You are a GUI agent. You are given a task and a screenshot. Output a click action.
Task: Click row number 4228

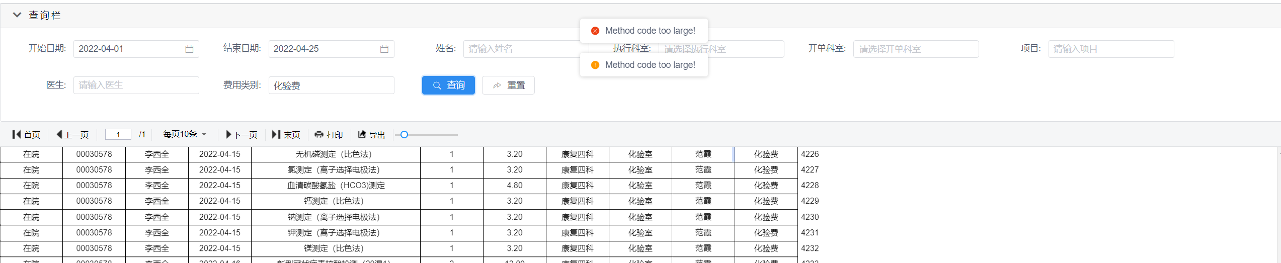point(810,185)
